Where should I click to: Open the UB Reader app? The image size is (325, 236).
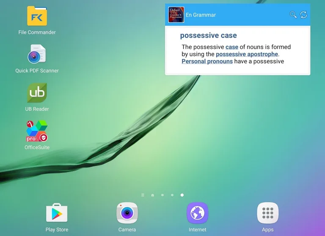37,93
